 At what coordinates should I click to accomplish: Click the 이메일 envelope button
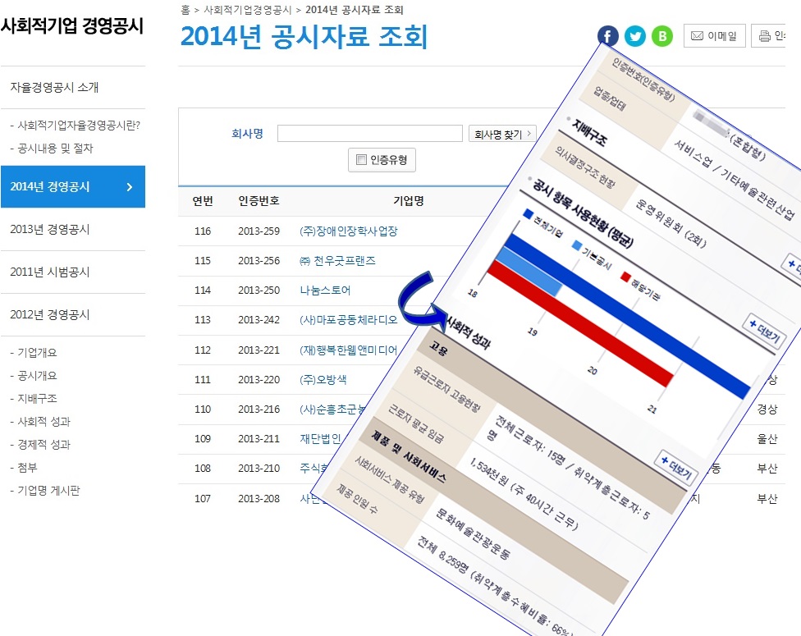714,36
